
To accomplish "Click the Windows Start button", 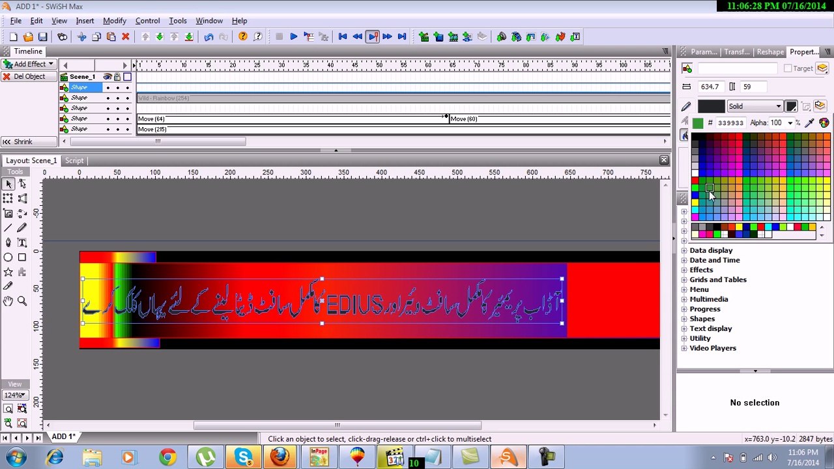I will tap(15, 458).
